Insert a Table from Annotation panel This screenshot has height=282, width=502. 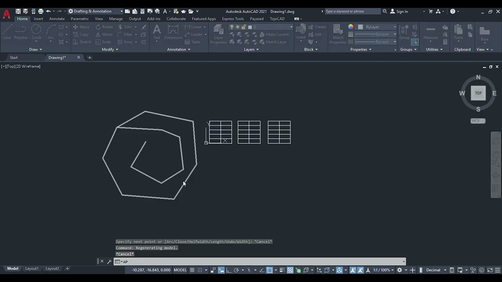click(193, 42)
